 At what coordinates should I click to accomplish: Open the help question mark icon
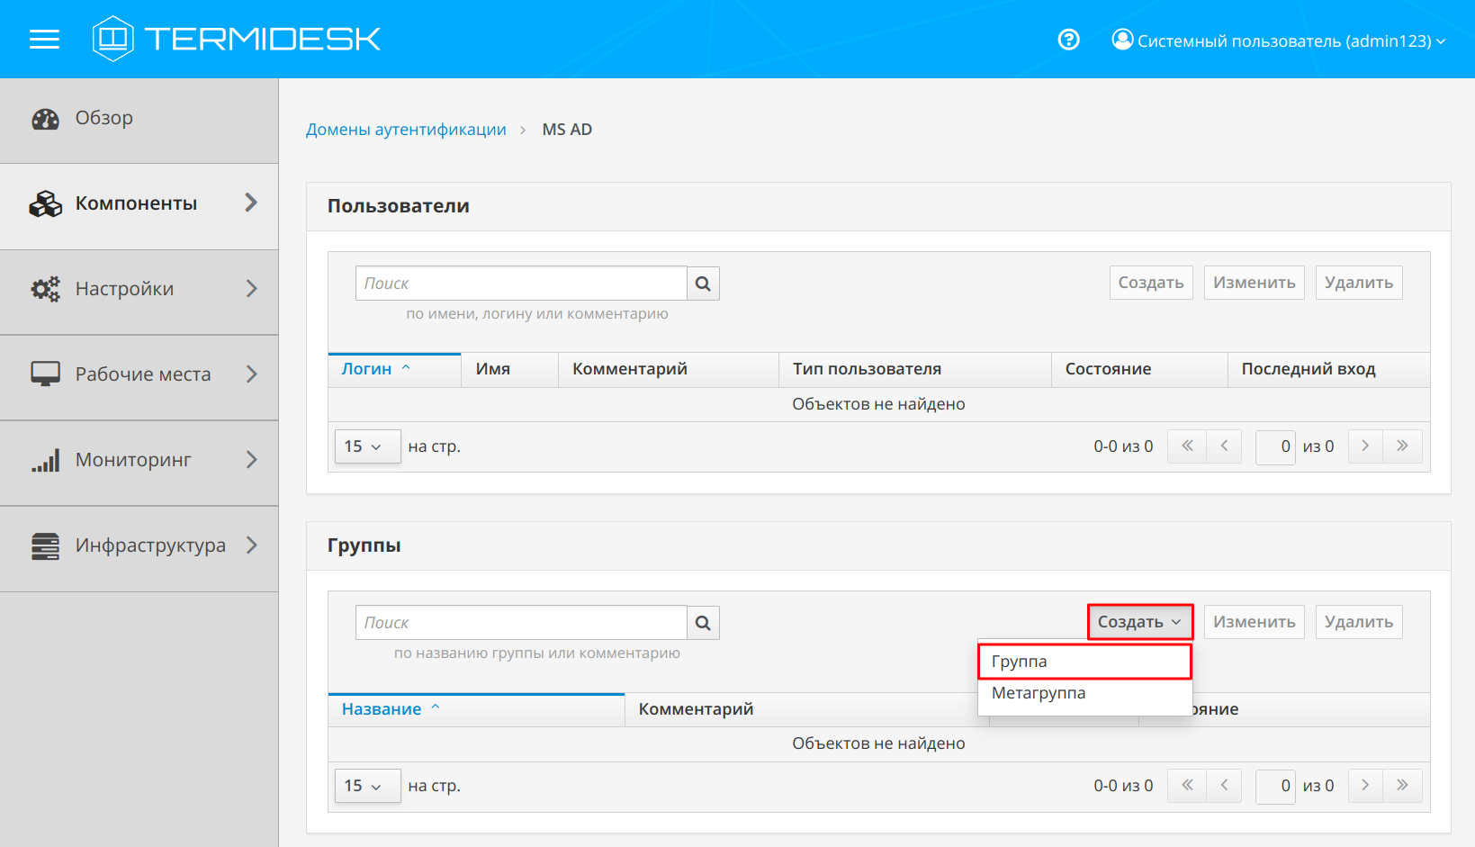click(1068, 40)
